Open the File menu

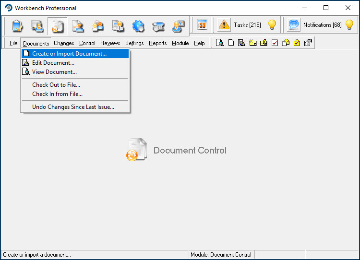pos(13,43)
